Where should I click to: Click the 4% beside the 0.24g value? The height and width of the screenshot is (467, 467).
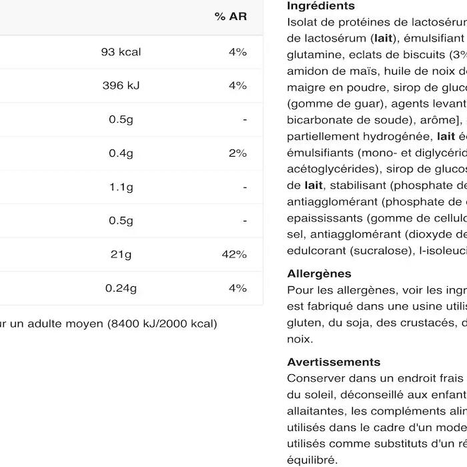[238, 288]
